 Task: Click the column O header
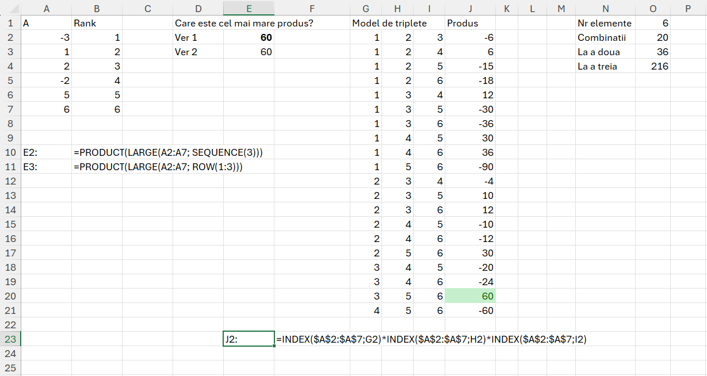(x=652, y=9)
